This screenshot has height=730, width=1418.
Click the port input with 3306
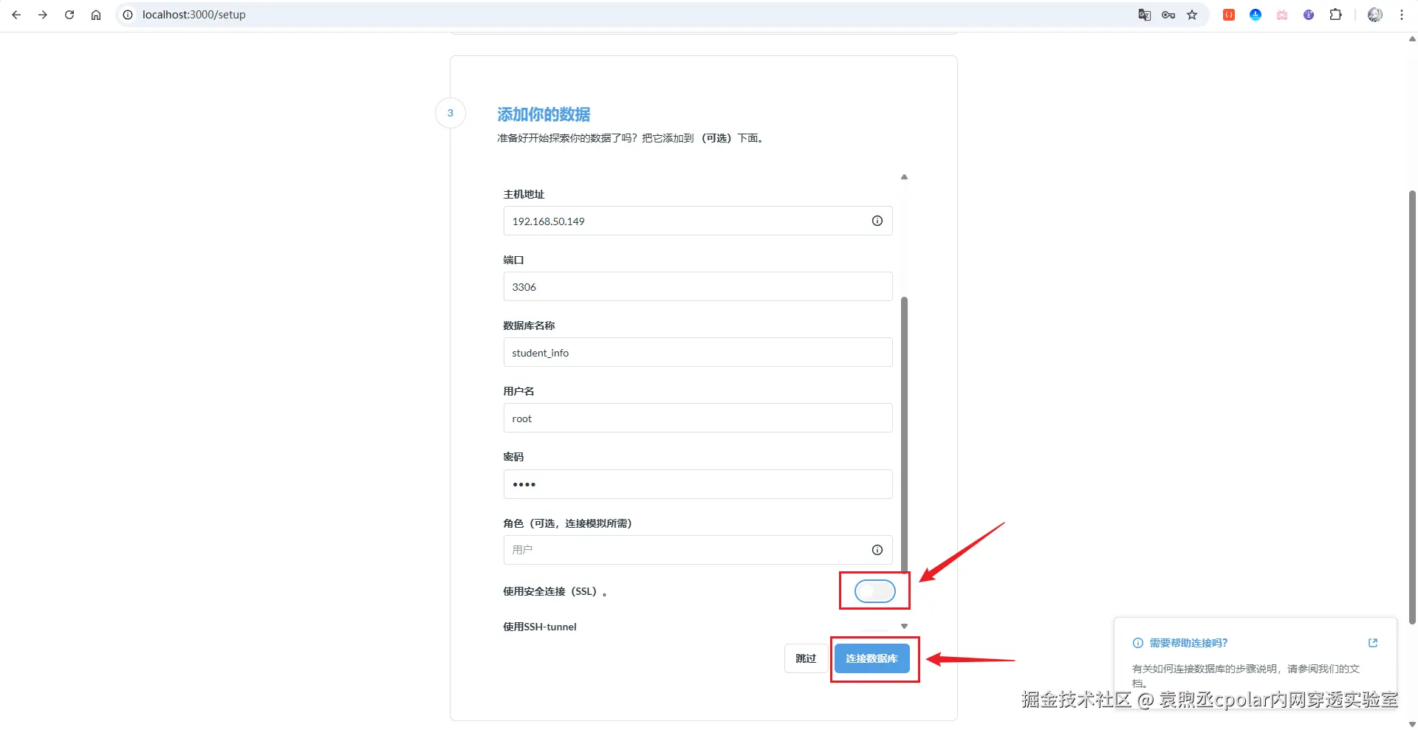click(698, 286)
